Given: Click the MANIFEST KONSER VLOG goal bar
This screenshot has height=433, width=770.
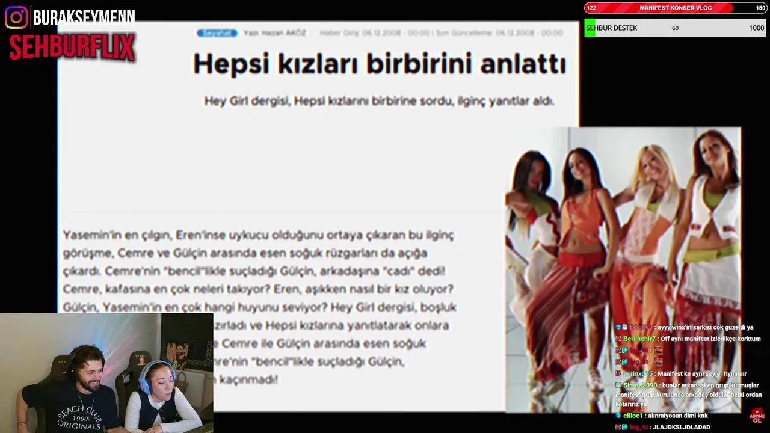Looking at the screenshot, I should (676, 8).
